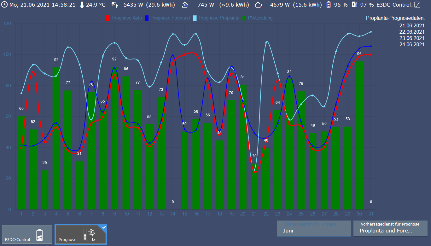Toggle PV-Leistung legend series
The width and height of the screenshot is (431, 246).
[257, 18]
